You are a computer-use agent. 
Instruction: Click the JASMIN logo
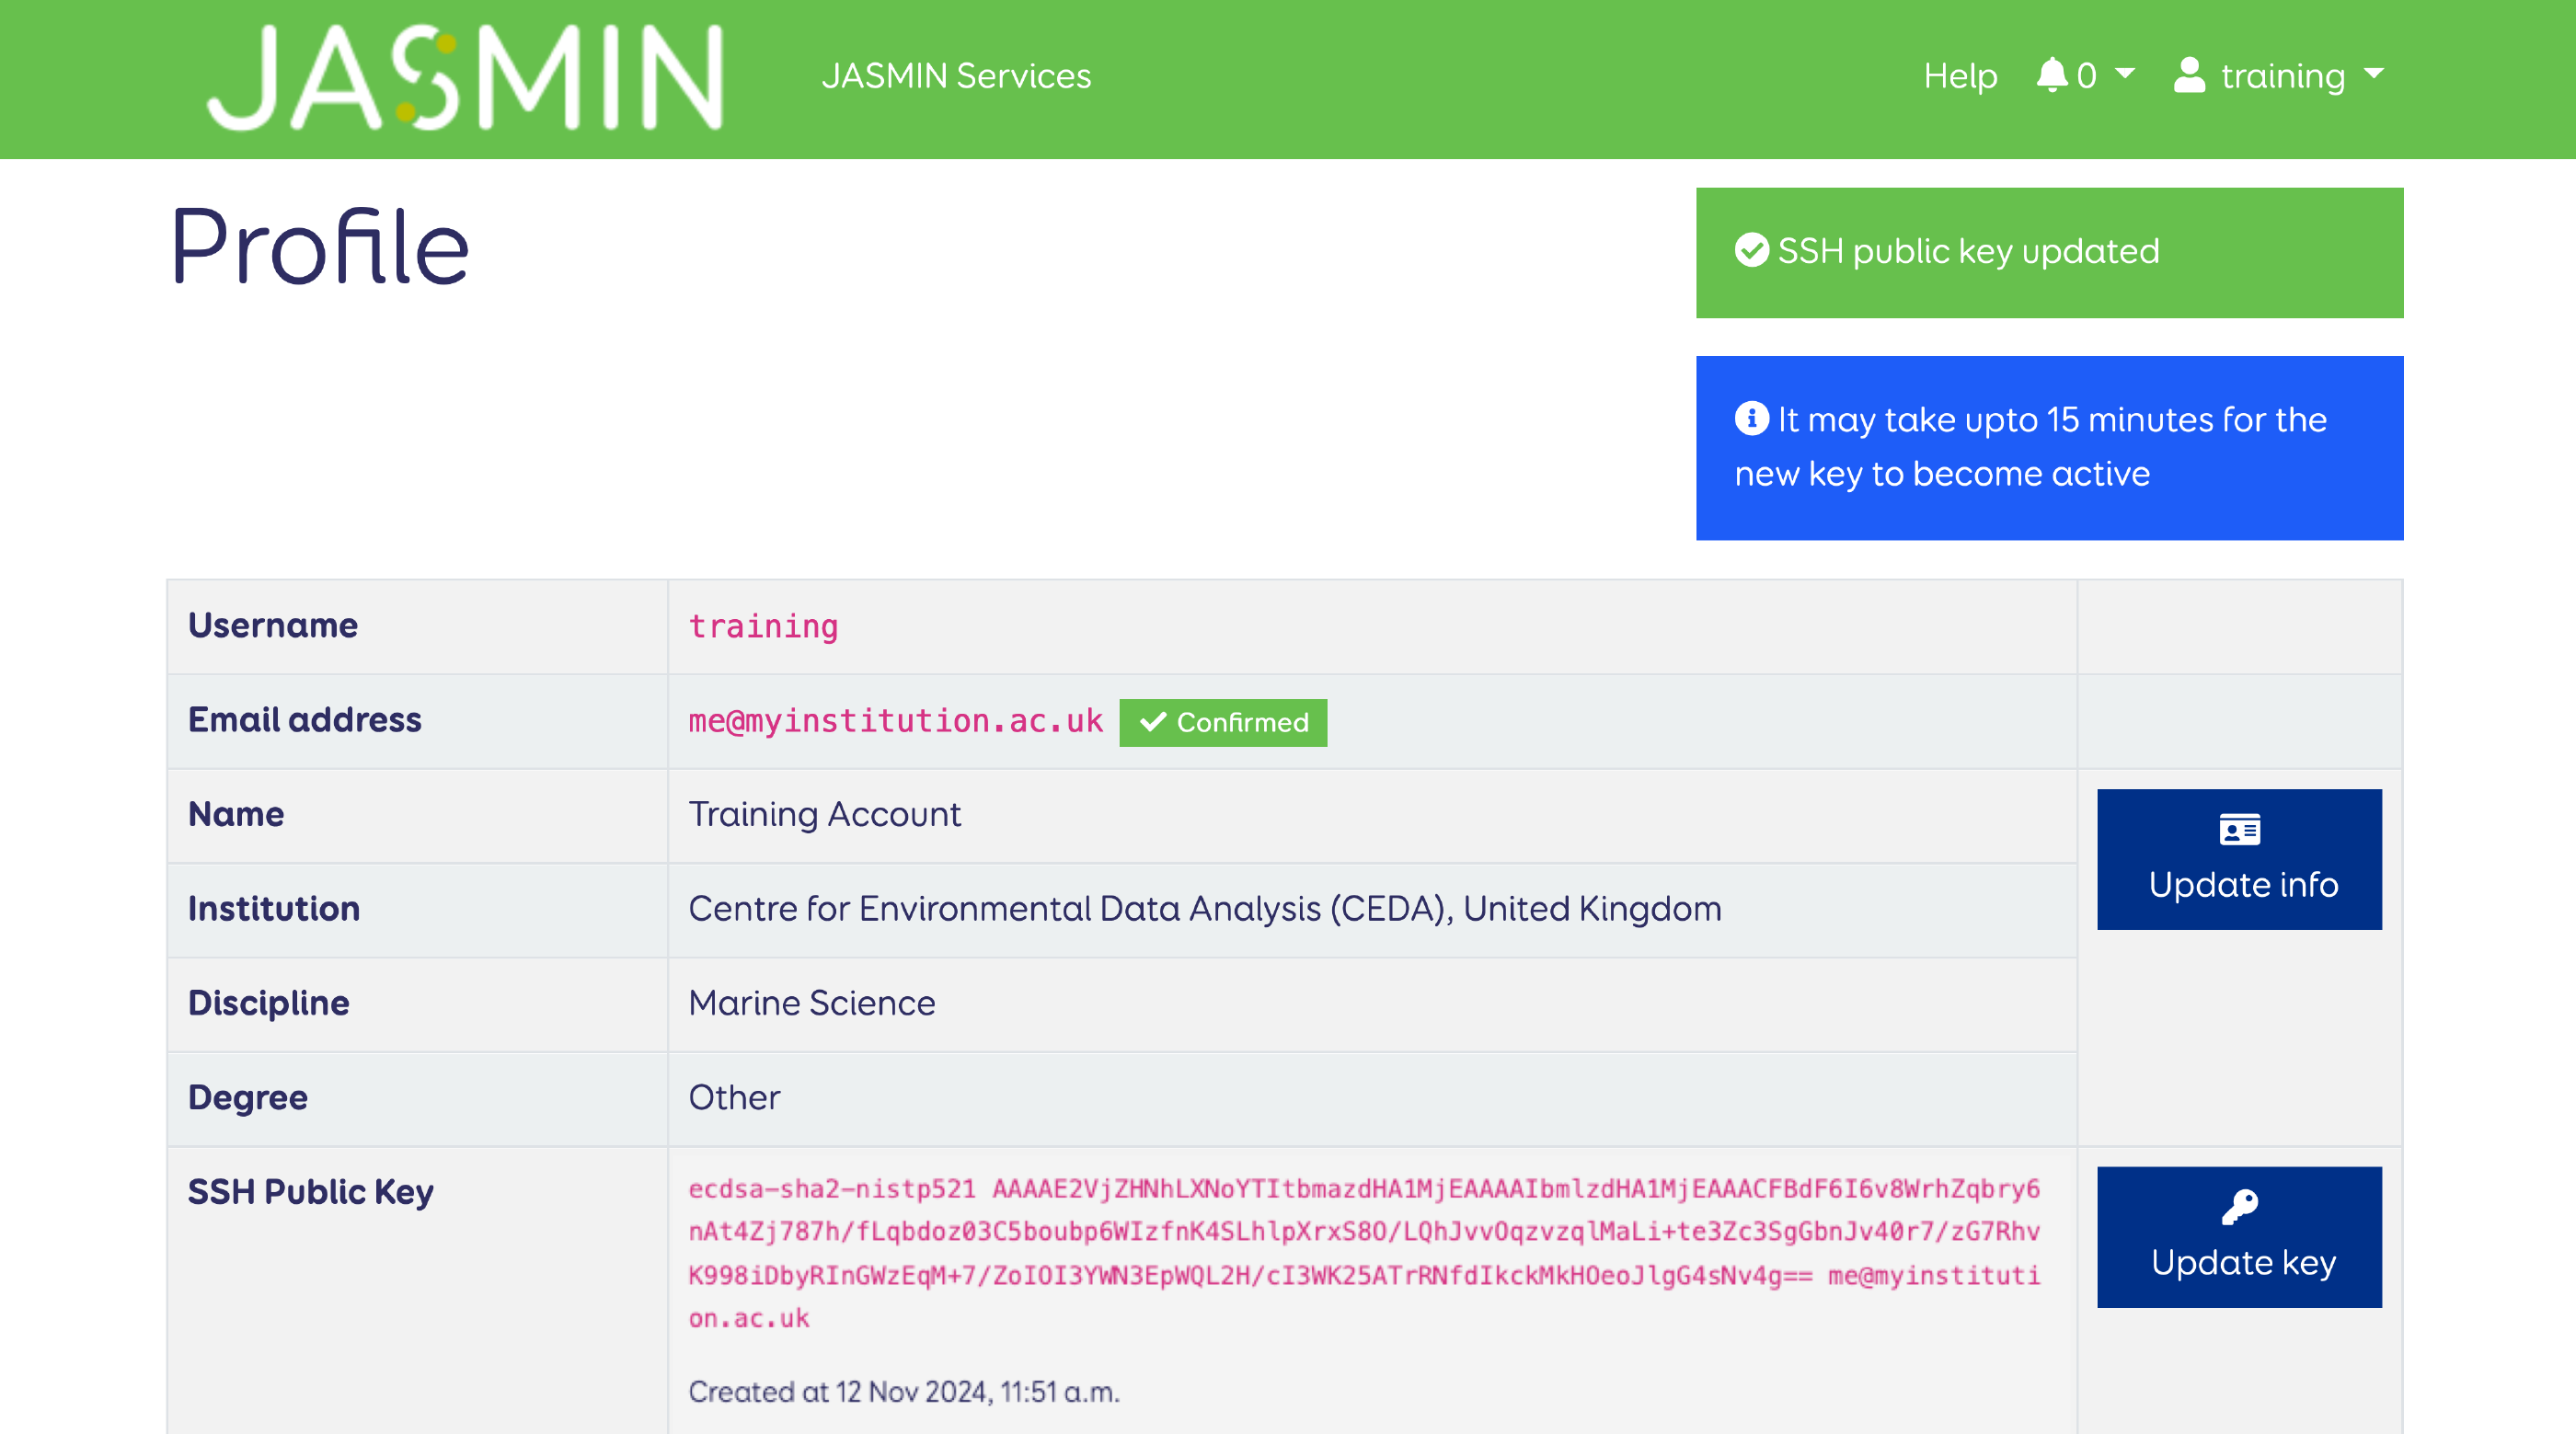(x=465, y=78)
